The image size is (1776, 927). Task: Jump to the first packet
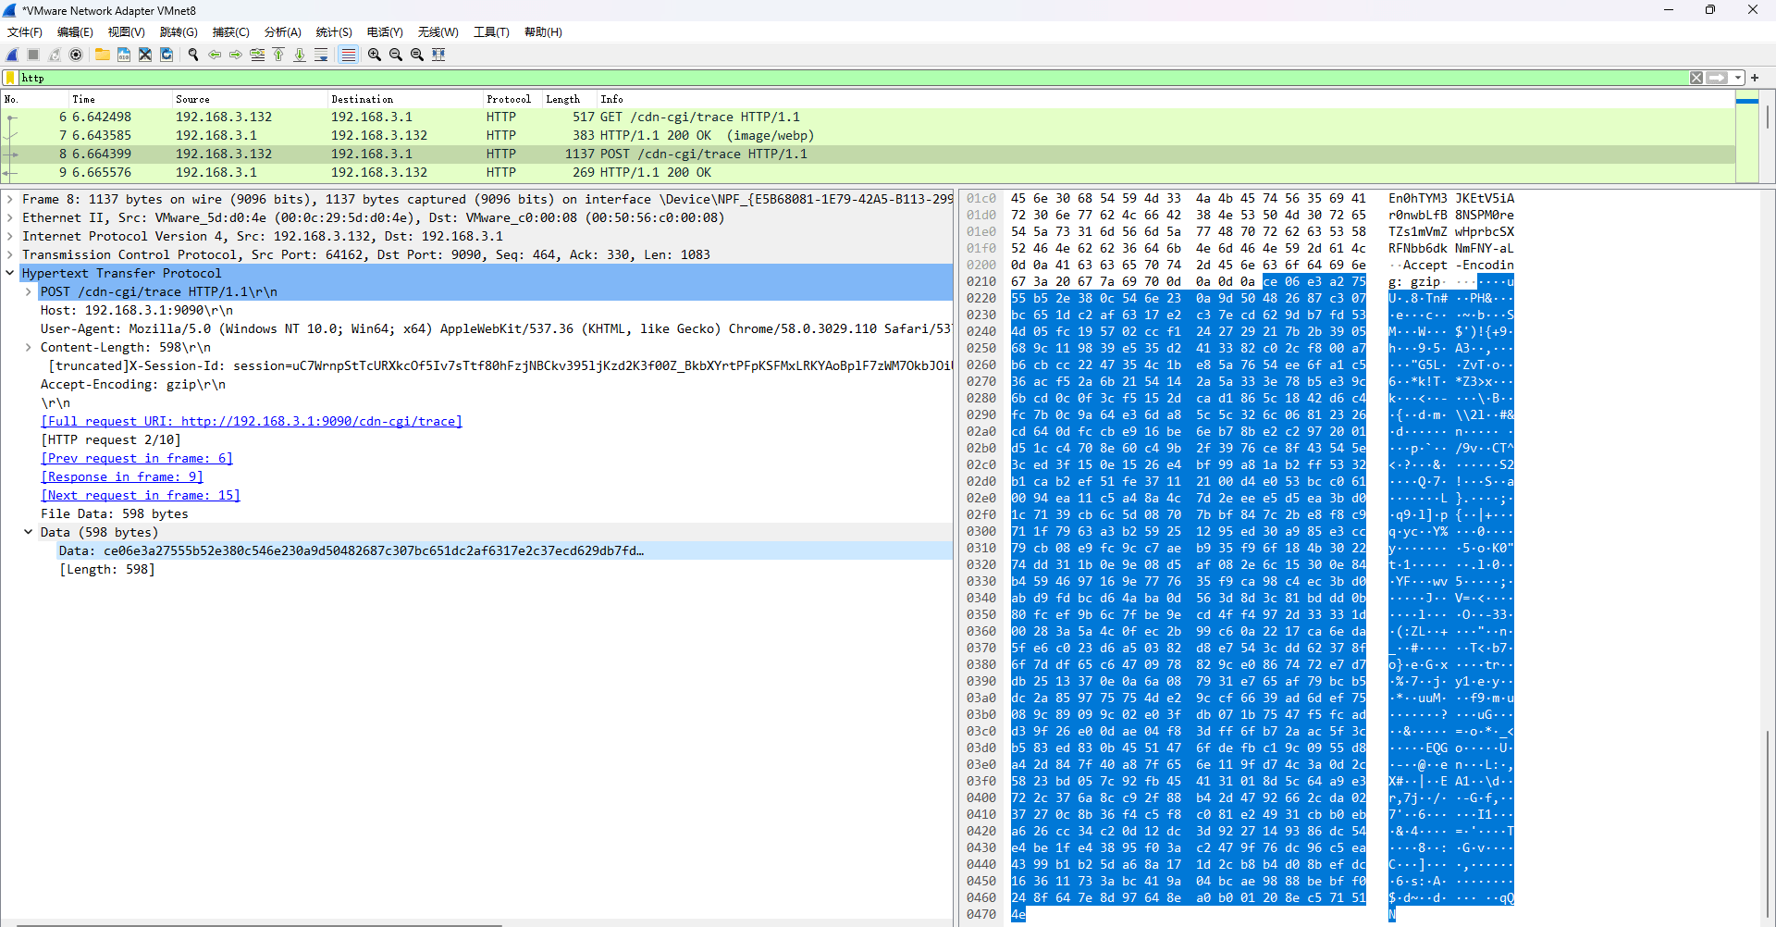click(278, 55)
